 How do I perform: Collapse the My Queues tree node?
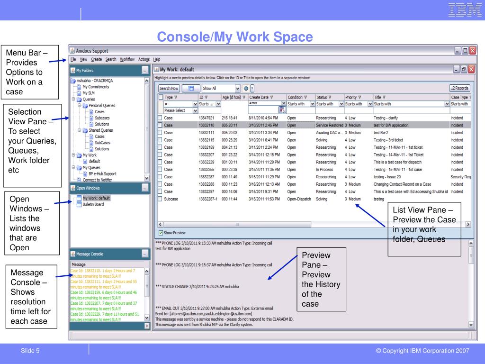[73, 167]
